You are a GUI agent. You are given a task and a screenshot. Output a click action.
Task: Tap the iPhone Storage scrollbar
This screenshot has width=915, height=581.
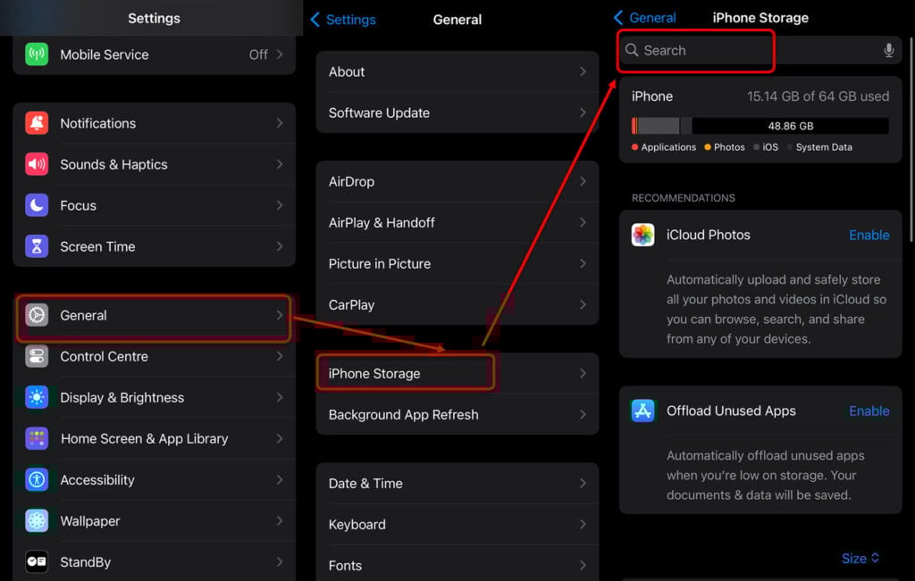[x=912, y=140]
